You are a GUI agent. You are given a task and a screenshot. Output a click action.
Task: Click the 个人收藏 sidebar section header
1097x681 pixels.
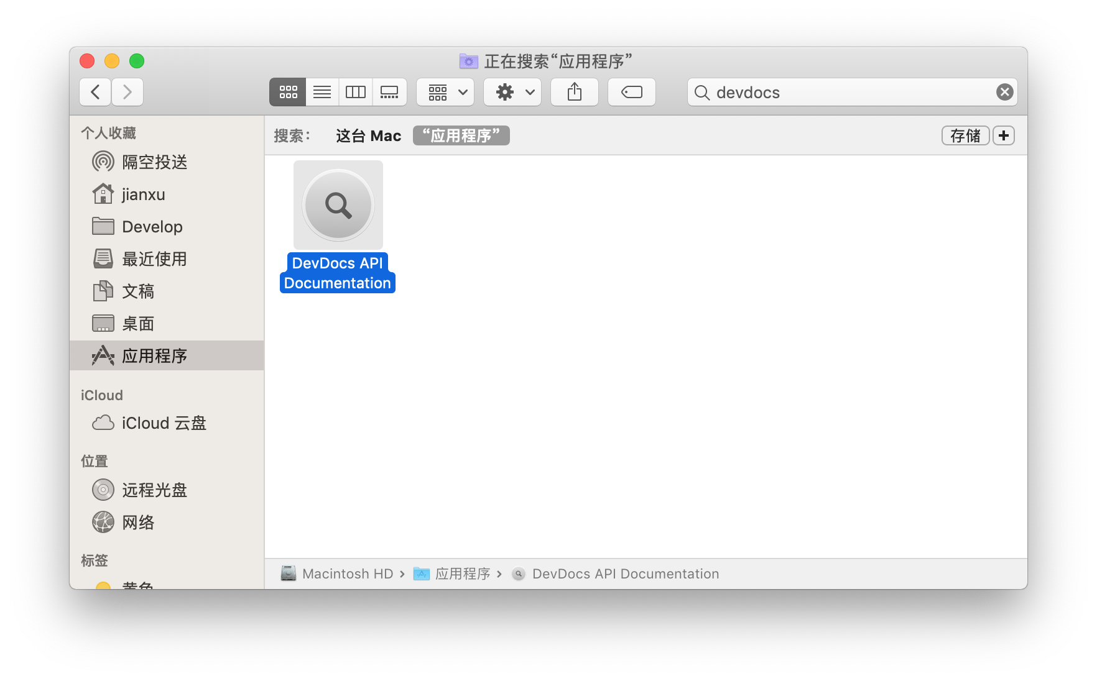pyautogui.click(x=108, y=133)
